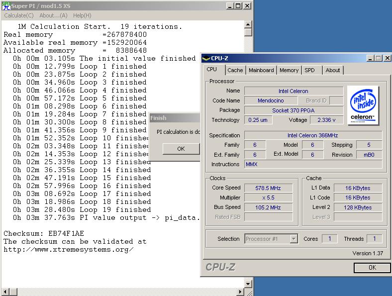Screen dimensions: 392x296
Task: Select the CPU tab in CPU-Z
Action: [212, 69]
